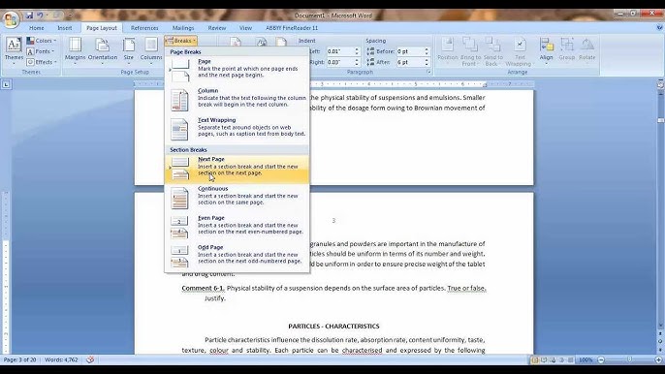Open the theme Effects dropdown
This screenshot has height=374, width=665.
(41, 62)
